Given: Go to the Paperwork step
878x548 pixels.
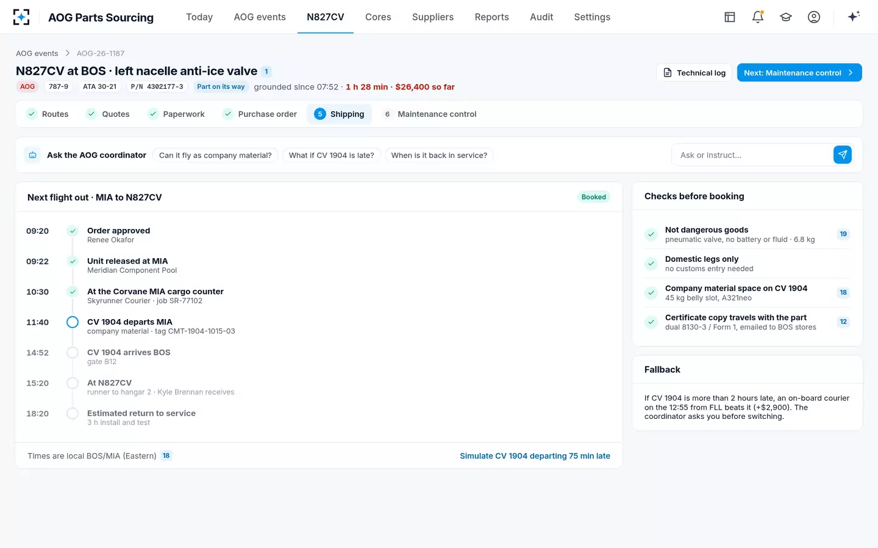Looking at the screenshot, I should point(176,114).
